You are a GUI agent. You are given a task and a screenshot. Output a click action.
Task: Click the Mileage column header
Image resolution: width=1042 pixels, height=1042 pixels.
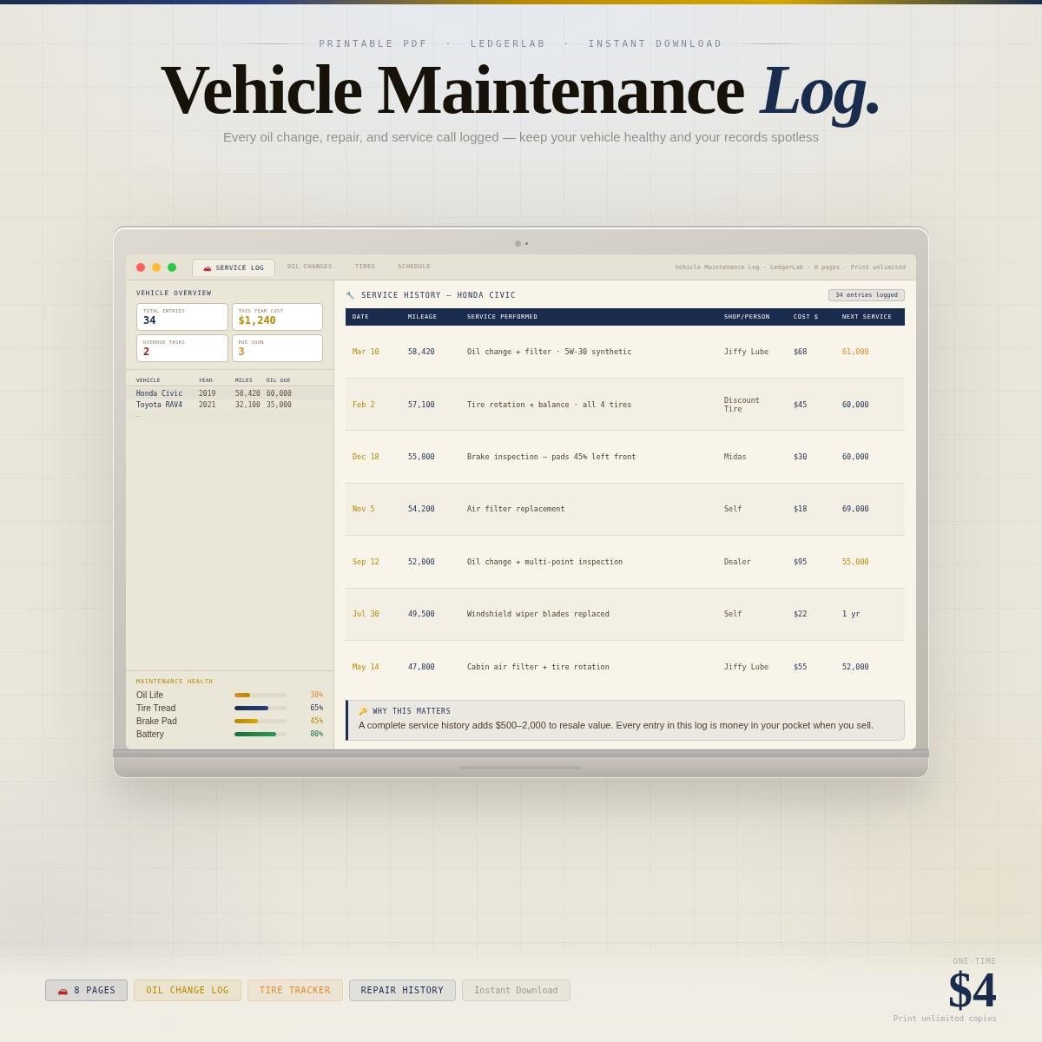click(x=422, y=317)
